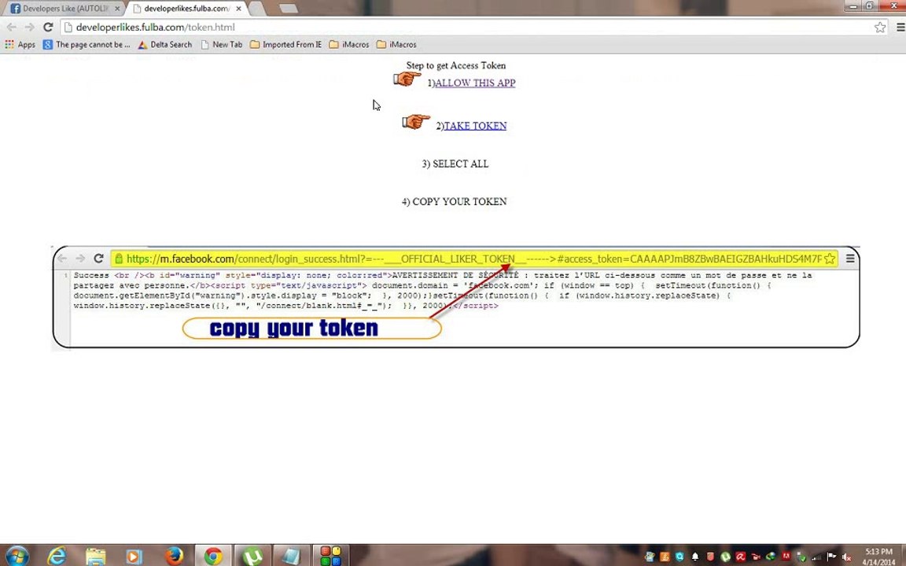The width and height of the screenshot is (906, 566).
Task: Go forward one page
Action: [29, 28]
